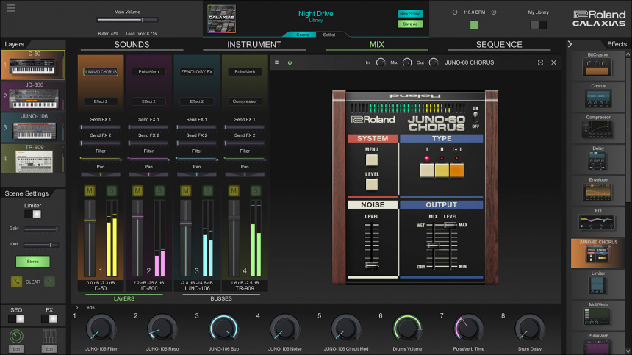This screenshot has height=355, width=632.
Task: Expand the 9-16 knob bank arrow
Action: point(77,307)
